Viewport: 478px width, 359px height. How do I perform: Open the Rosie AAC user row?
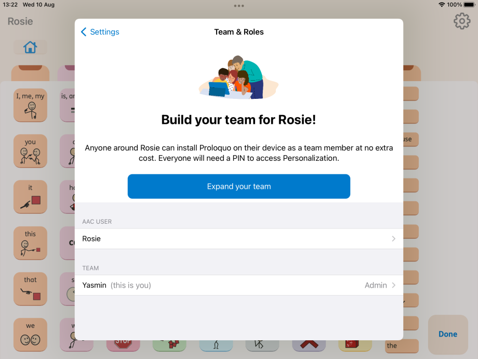tap(238, 239)
